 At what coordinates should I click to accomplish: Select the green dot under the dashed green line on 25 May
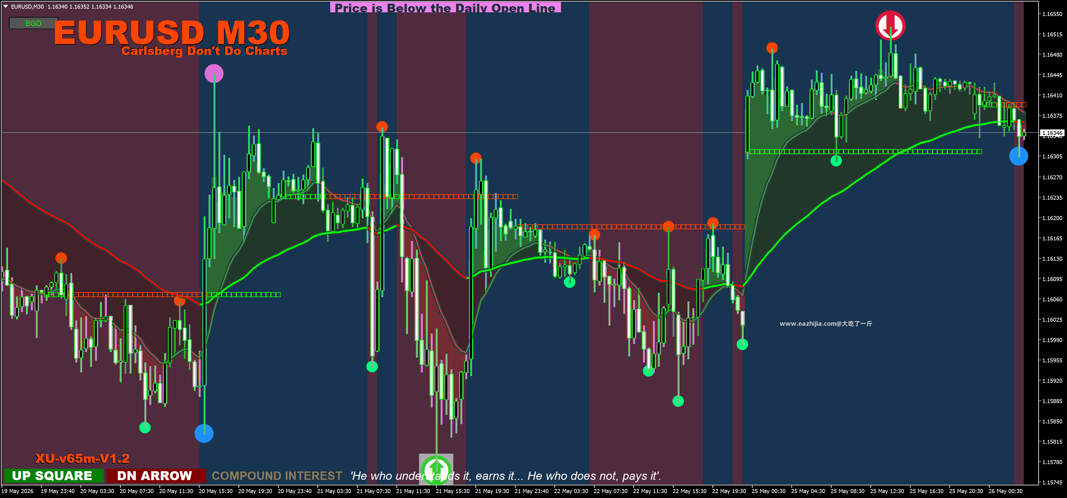(836, 161)
